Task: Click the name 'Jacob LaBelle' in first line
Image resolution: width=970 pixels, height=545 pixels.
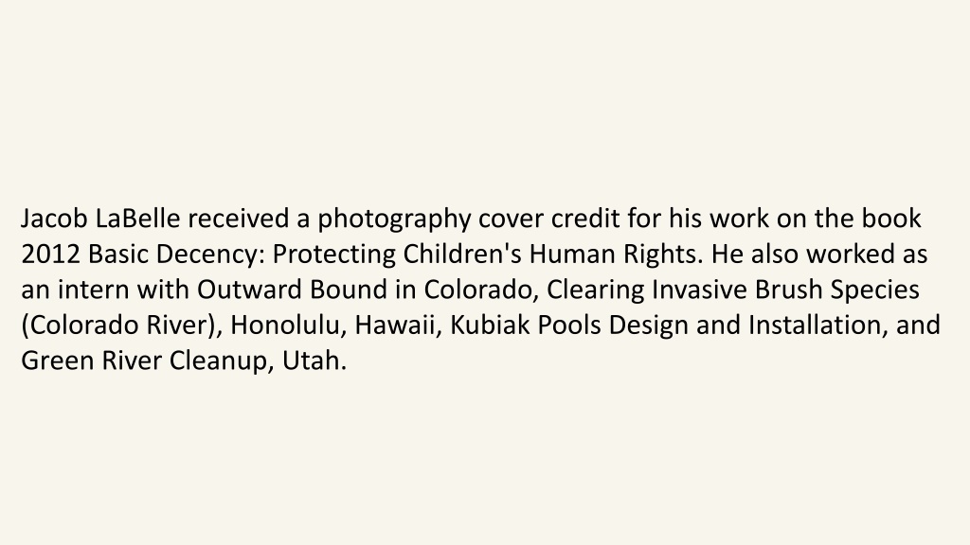Action: coord(100,219)
